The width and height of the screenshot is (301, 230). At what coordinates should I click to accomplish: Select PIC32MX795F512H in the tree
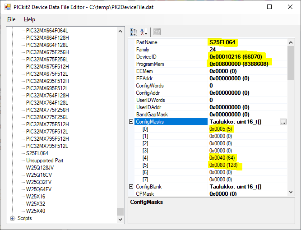coord(47,139)
